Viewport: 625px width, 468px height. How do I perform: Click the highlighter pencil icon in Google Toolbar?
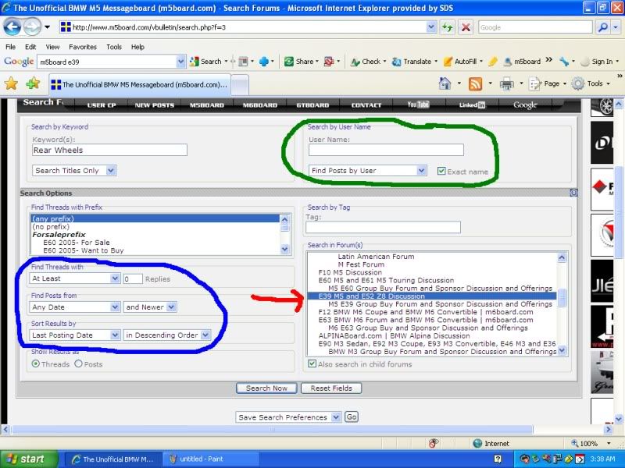[x=493, y=62]
